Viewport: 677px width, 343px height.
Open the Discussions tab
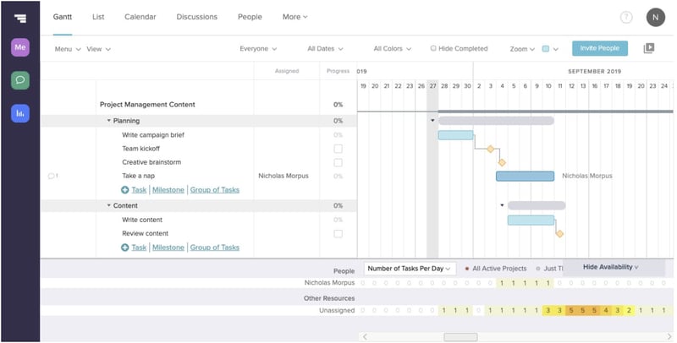[196, 17]
